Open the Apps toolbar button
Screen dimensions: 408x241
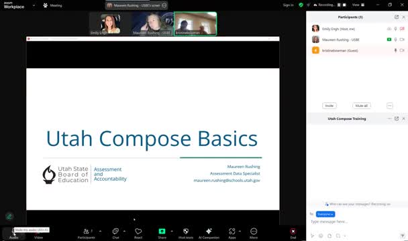point(232,233)
